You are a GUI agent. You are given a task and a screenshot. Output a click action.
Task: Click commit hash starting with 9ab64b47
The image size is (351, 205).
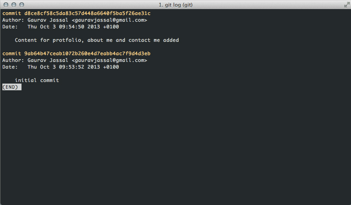coord(87,54)
